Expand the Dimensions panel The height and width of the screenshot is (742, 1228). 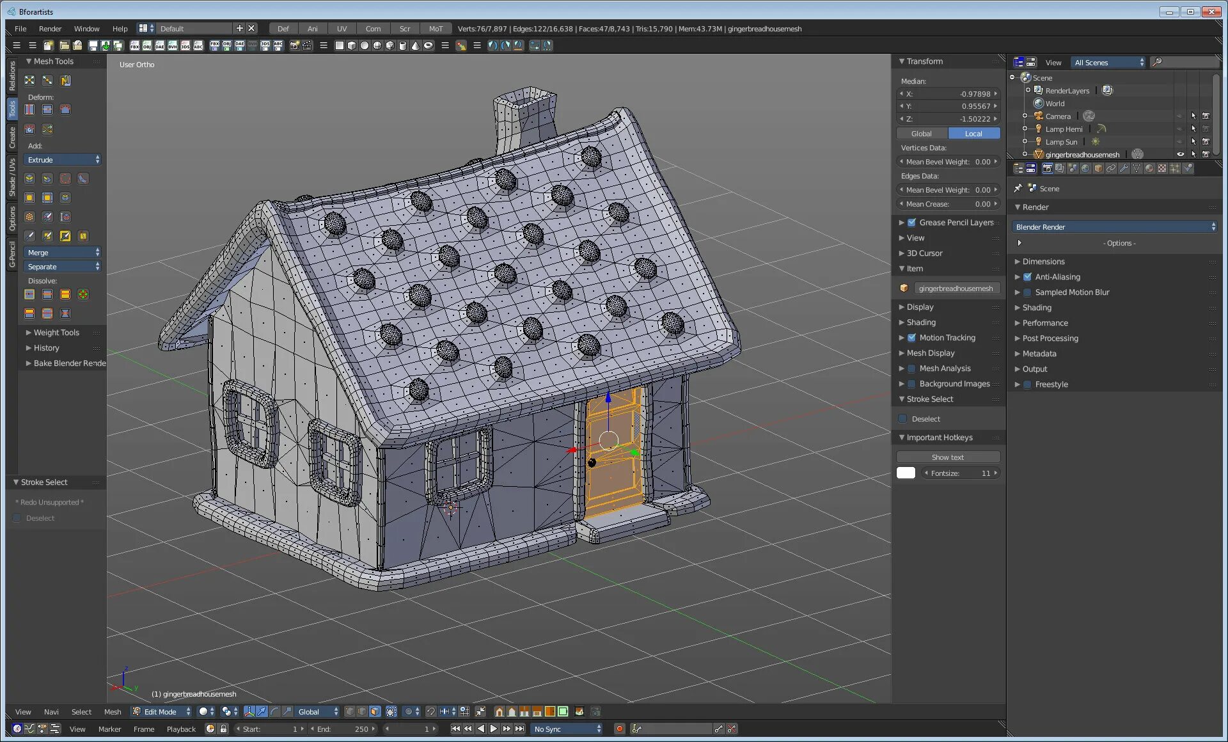click(1043, 262)
